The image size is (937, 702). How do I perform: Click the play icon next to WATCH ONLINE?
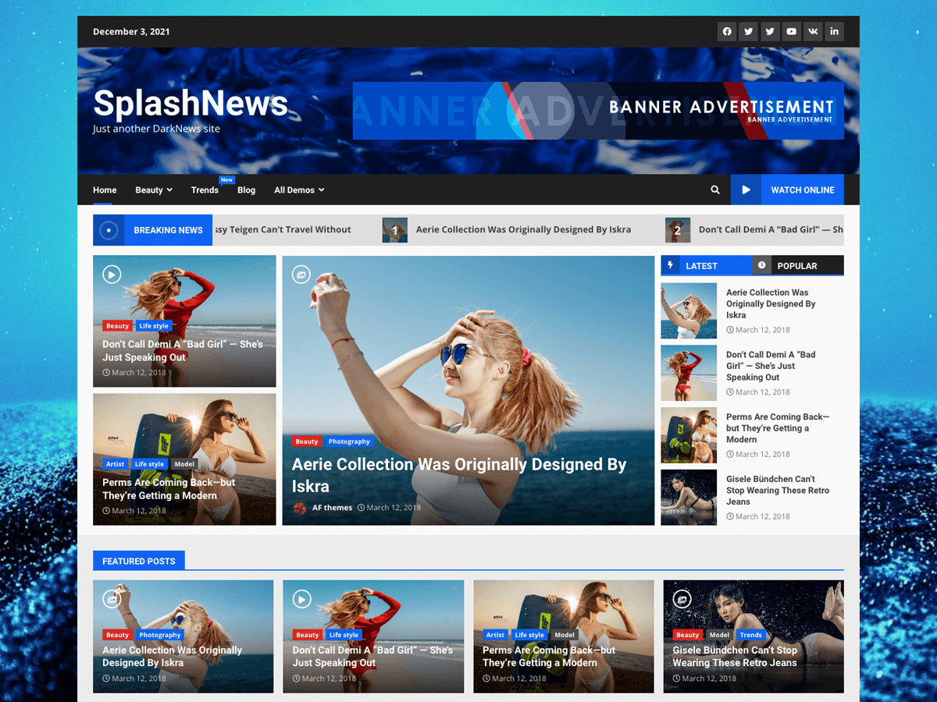tap(746, 190)
